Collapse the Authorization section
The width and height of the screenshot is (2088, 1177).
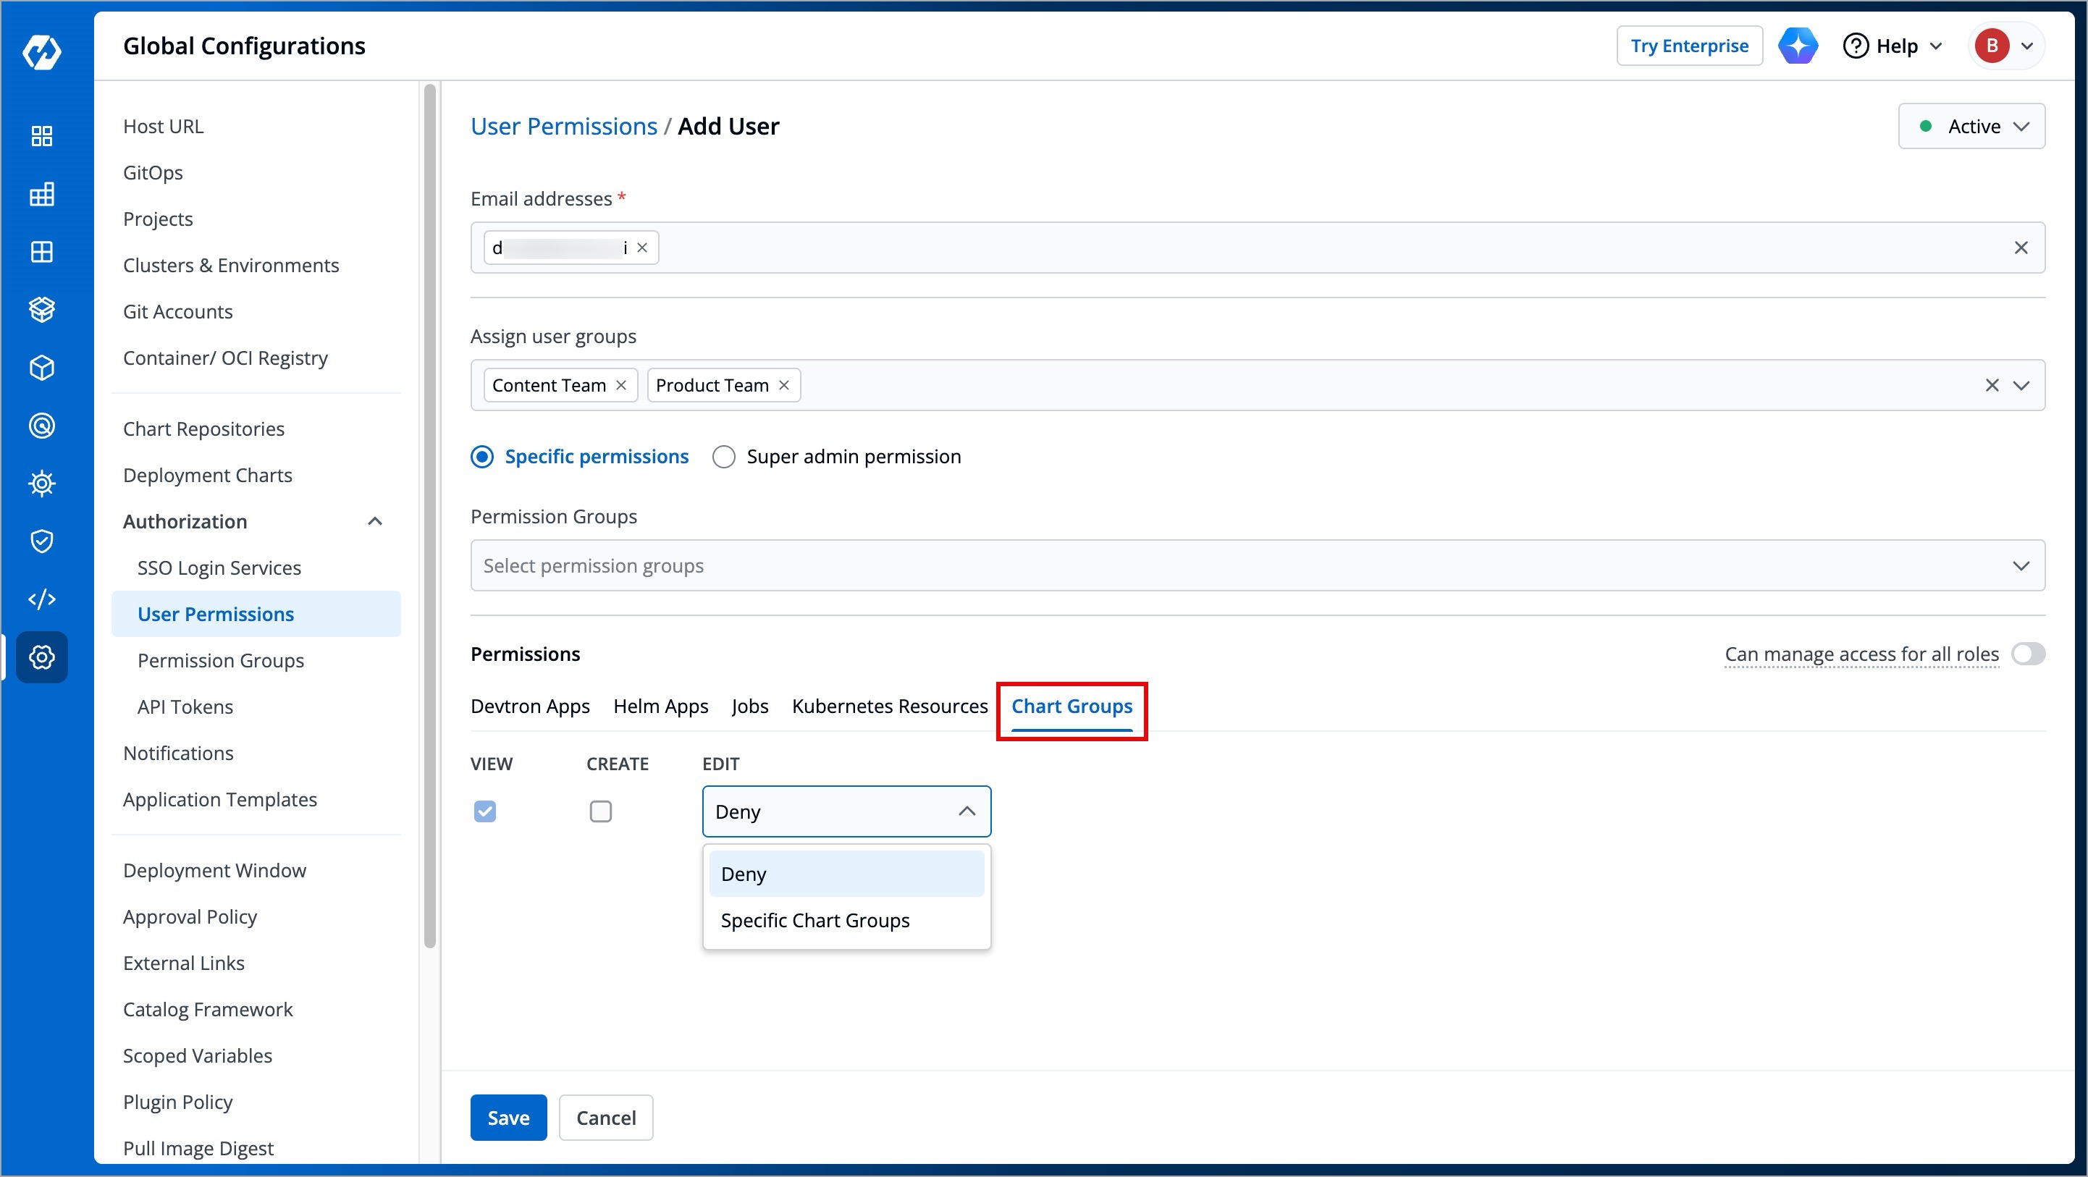pos(374,522)
